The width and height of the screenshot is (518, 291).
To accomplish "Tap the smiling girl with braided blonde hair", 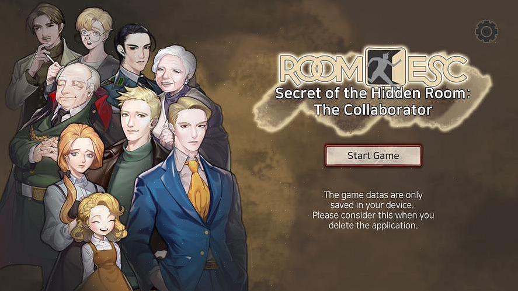I will click(99, 241).
